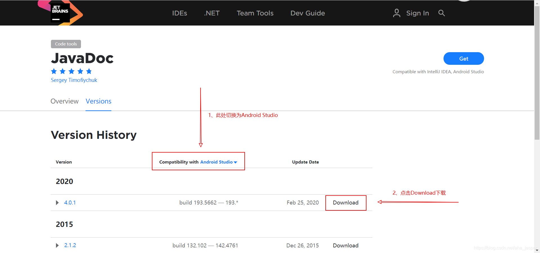Click the Dec 26, 2015 date
This screenshot has width=540, height=253.
(303, 245)
